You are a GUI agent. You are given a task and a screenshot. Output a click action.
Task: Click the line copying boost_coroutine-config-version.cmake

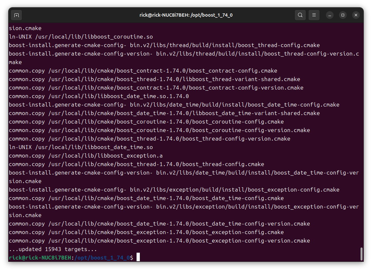coord(159,130)
